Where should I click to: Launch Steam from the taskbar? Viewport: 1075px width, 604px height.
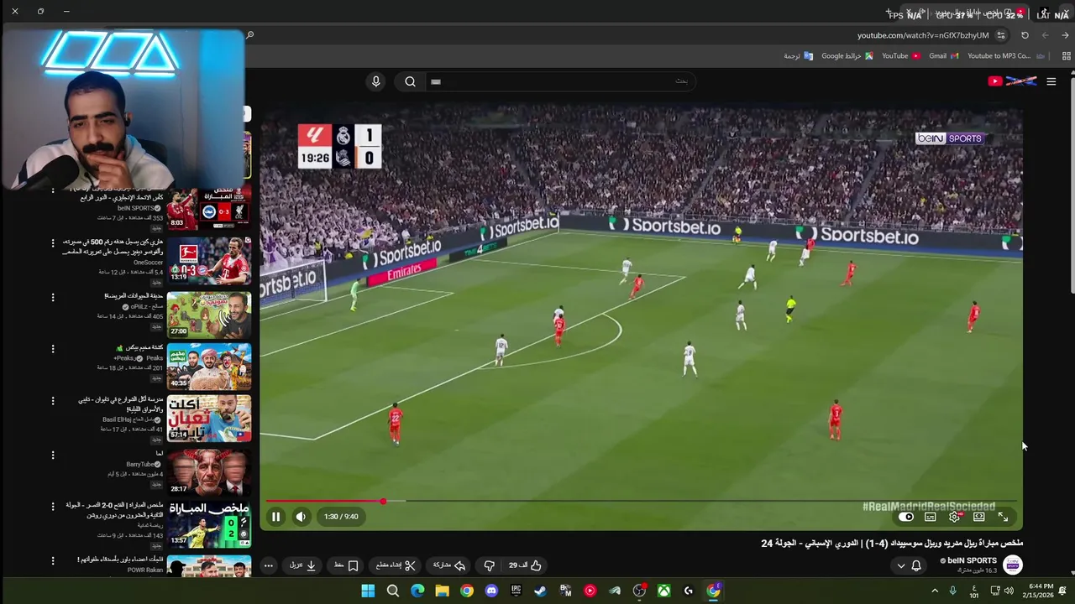540,591
